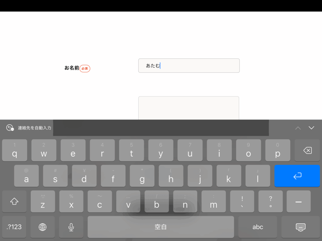Tap 連絡先を自動入力 autofill text
This screenshot has height=241, width=322.
tap(34, 128)
